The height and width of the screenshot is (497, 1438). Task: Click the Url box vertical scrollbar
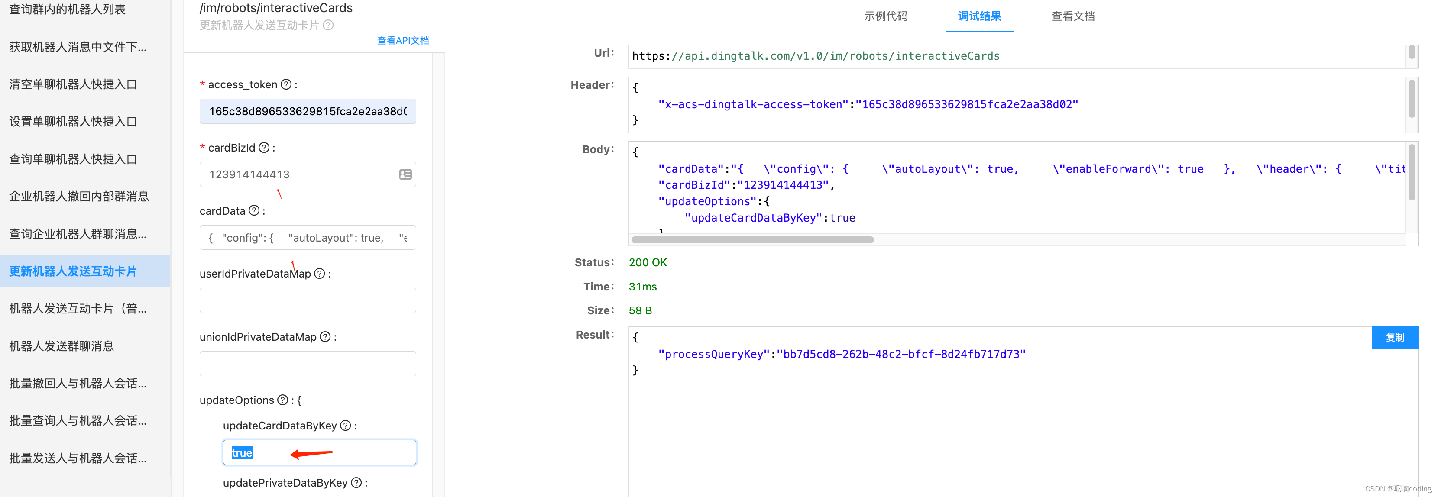1412,52
